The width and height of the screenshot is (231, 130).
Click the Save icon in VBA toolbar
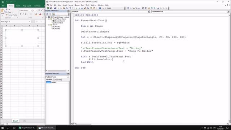pyautogui.click(x=55, y=8)
